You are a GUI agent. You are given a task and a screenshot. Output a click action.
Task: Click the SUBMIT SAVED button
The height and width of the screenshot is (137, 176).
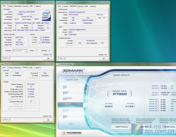(170, 127)
